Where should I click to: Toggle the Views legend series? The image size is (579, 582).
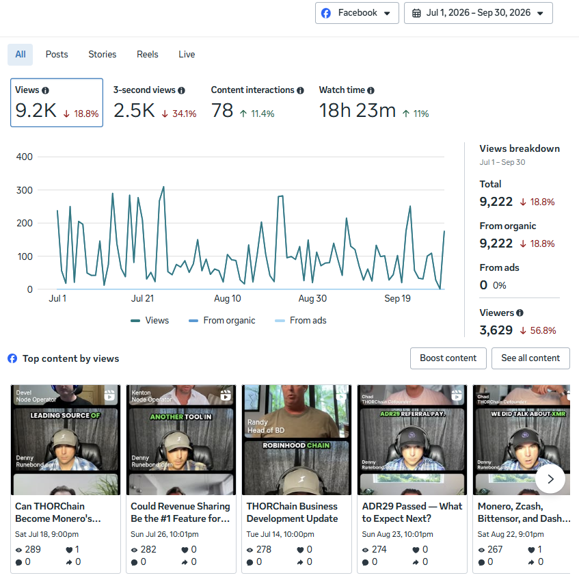click(x=150, y=321)
